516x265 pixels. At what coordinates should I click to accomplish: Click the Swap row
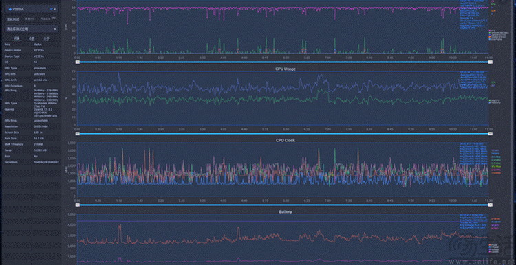tap(32, 150)
